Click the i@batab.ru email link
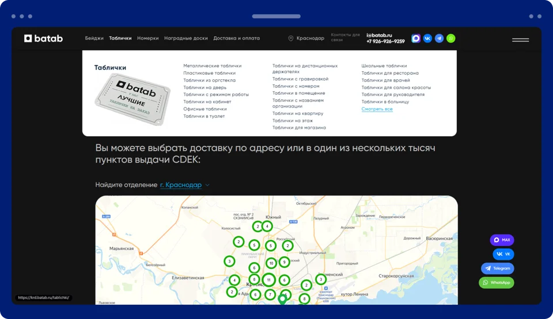The height and width of the screenshot is (319, 553). click(x=379, y=35)
